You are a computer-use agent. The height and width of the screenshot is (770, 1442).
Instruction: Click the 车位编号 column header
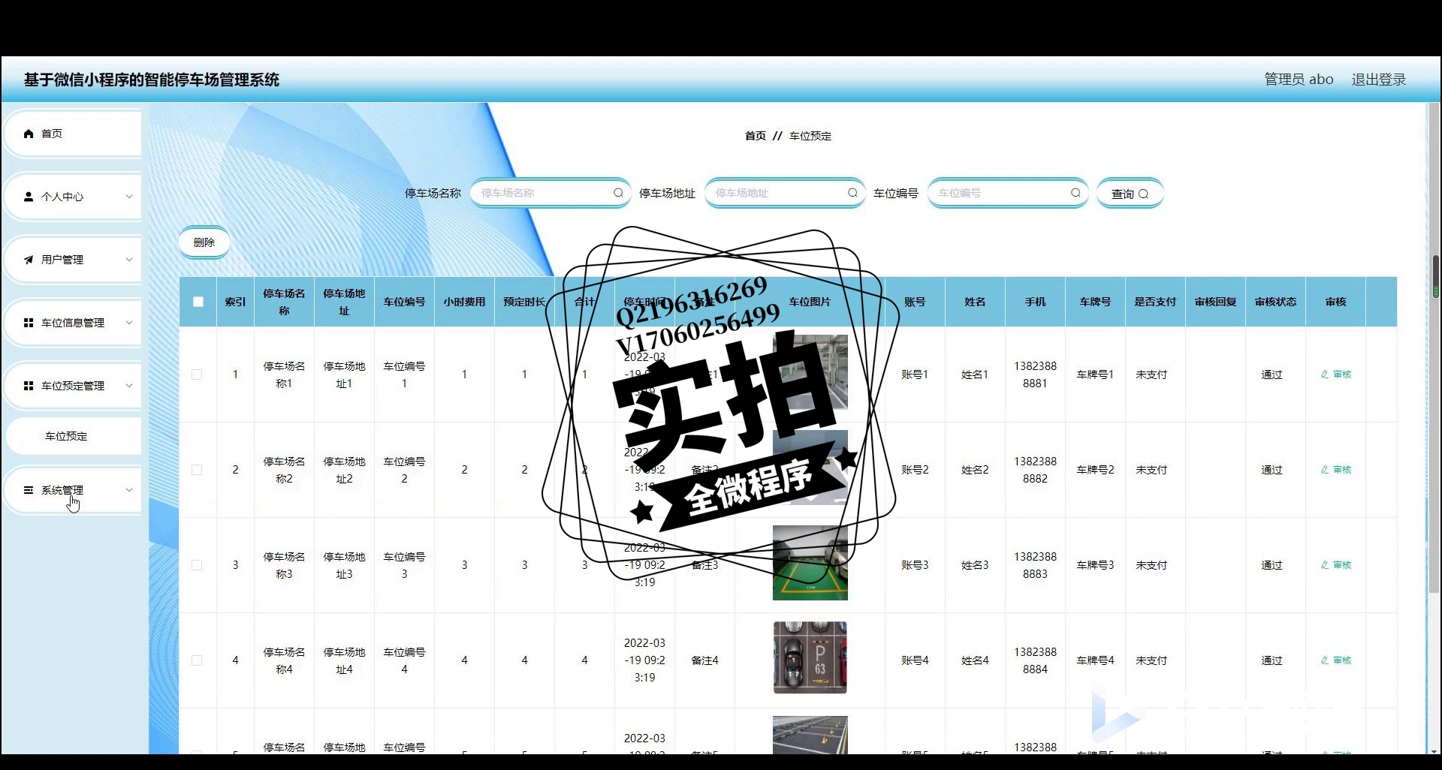coord(404,302)
